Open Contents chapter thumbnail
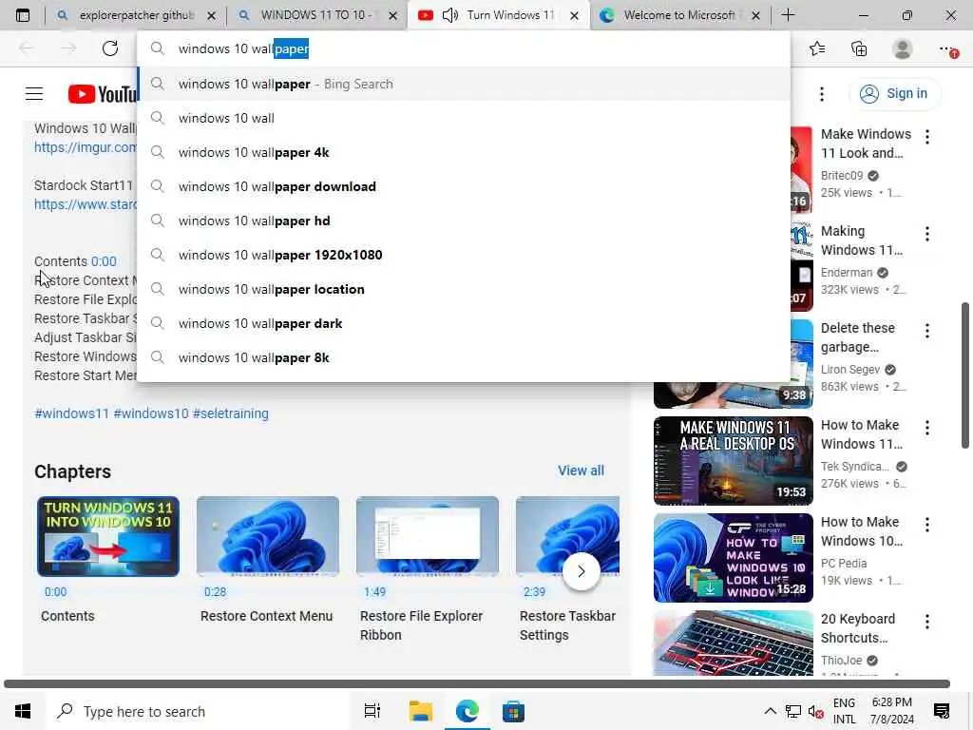The height and width of the screenshot is (730, 973). (x=108, y=536)
